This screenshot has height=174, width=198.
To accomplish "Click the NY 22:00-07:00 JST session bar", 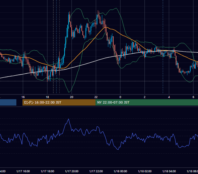I will [x=146, y=102].
